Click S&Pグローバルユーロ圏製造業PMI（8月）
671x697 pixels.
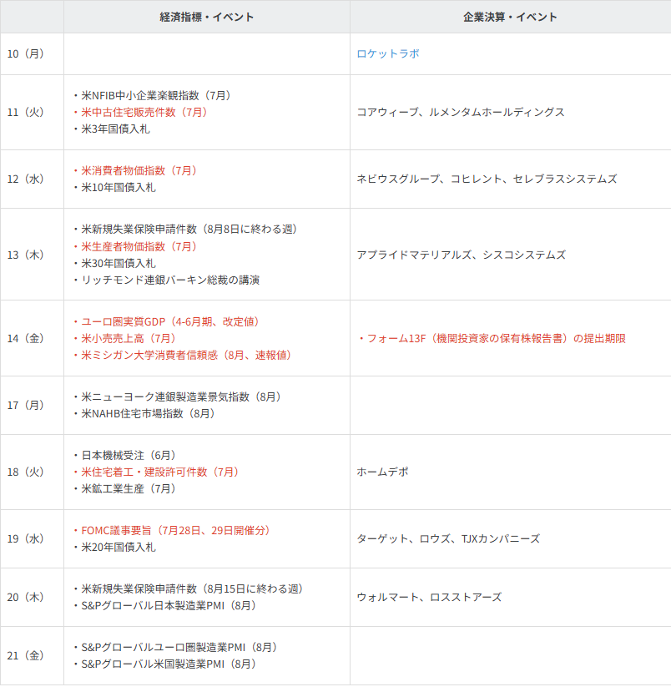coord(176,647)
